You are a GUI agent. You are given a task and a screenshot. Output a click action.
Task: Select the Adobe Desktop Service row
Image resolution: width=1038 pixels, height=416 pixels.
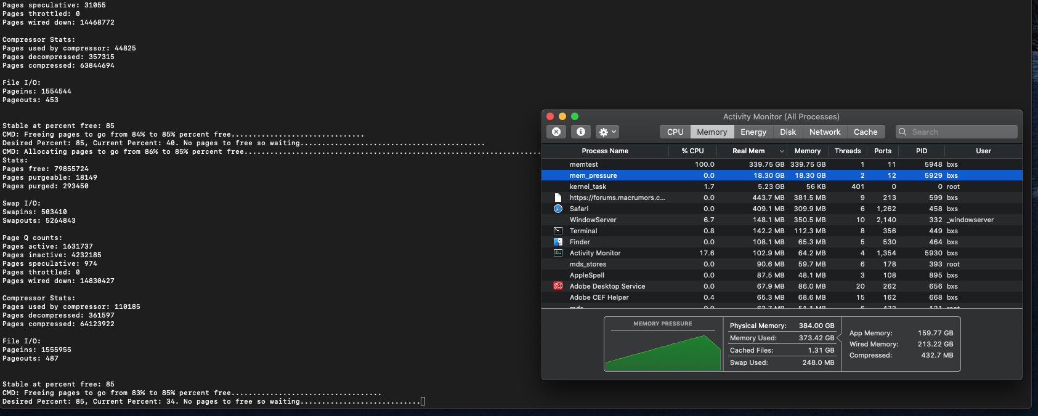point(782,286)
